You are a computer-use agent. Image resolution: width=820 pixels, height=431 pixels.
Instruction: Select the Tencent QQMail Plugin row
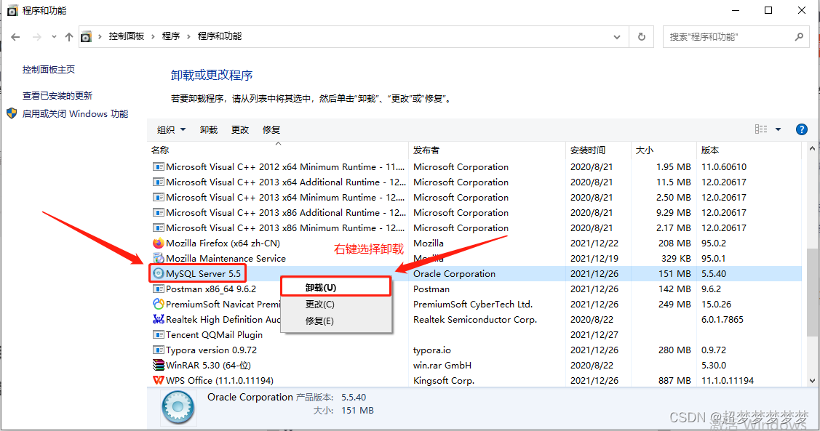click(x=474, y=334)
